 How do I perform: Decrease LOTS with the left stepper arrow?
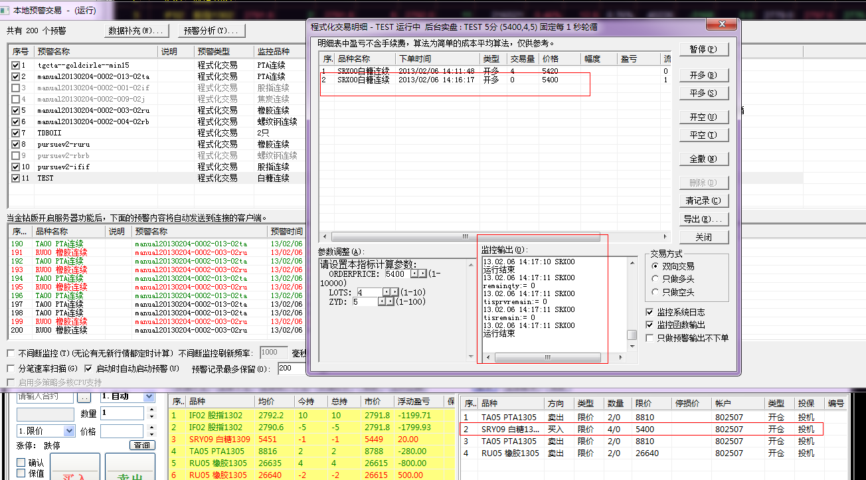(x=387, y=292)
